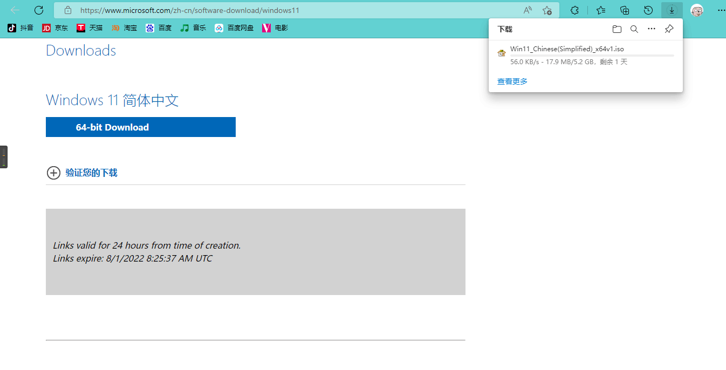Open the 京东 bookmark

click(x=55, y=28)
